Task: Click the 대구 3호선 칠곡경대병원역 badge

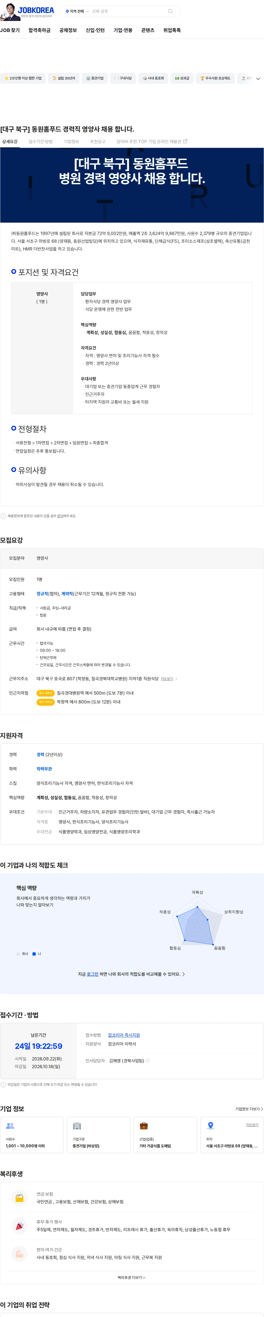Action: point(45,693)
